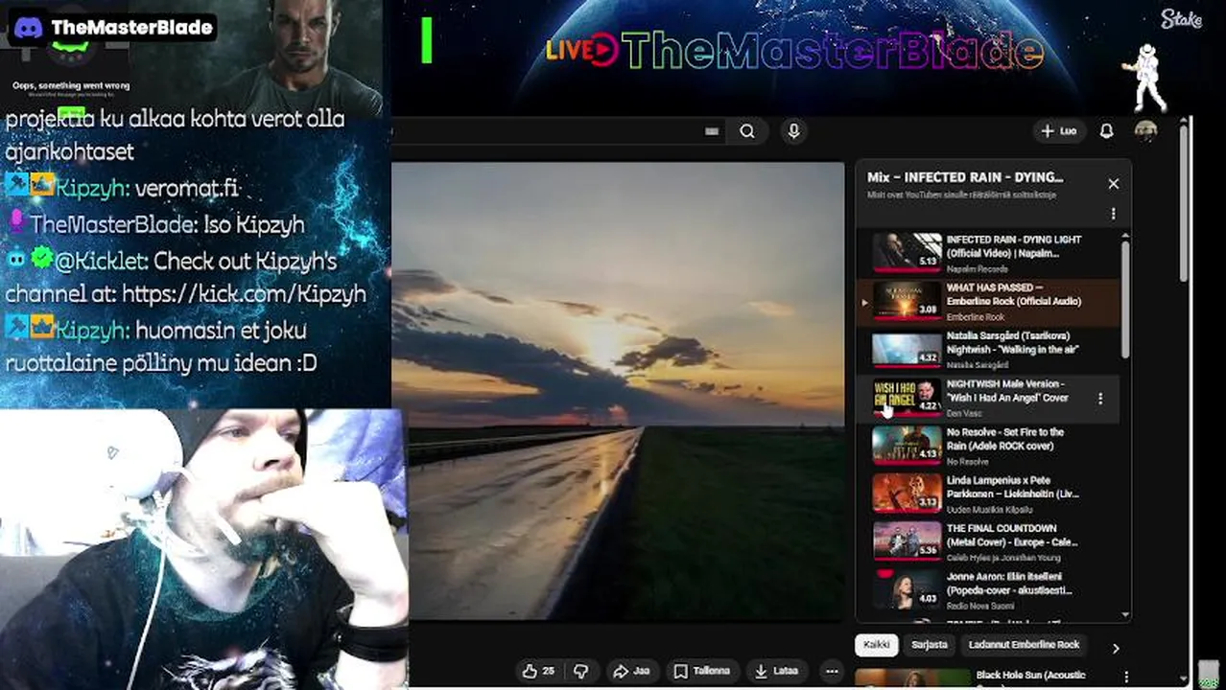Show more filter chips with right arrow
The image size is (1226, 690).
point(1115,649)
